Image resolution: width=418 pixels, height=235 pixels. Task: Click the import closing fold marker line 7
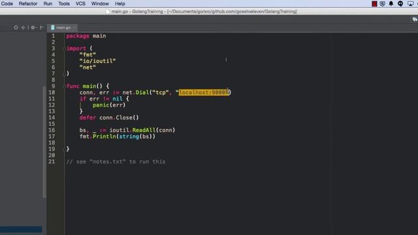tap(64, 74)
